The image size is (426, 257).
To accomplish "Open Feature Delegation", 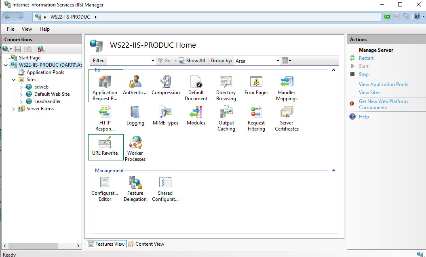I will [x=135, y=189].
